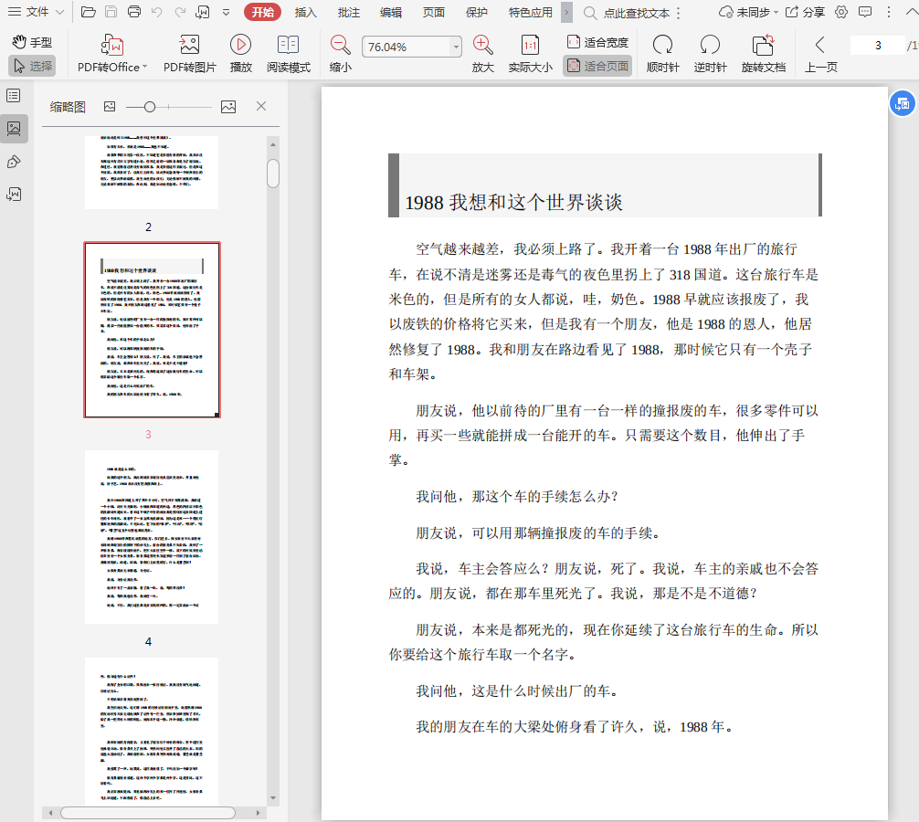Select page 3 thumbnail

click(152, 330)
